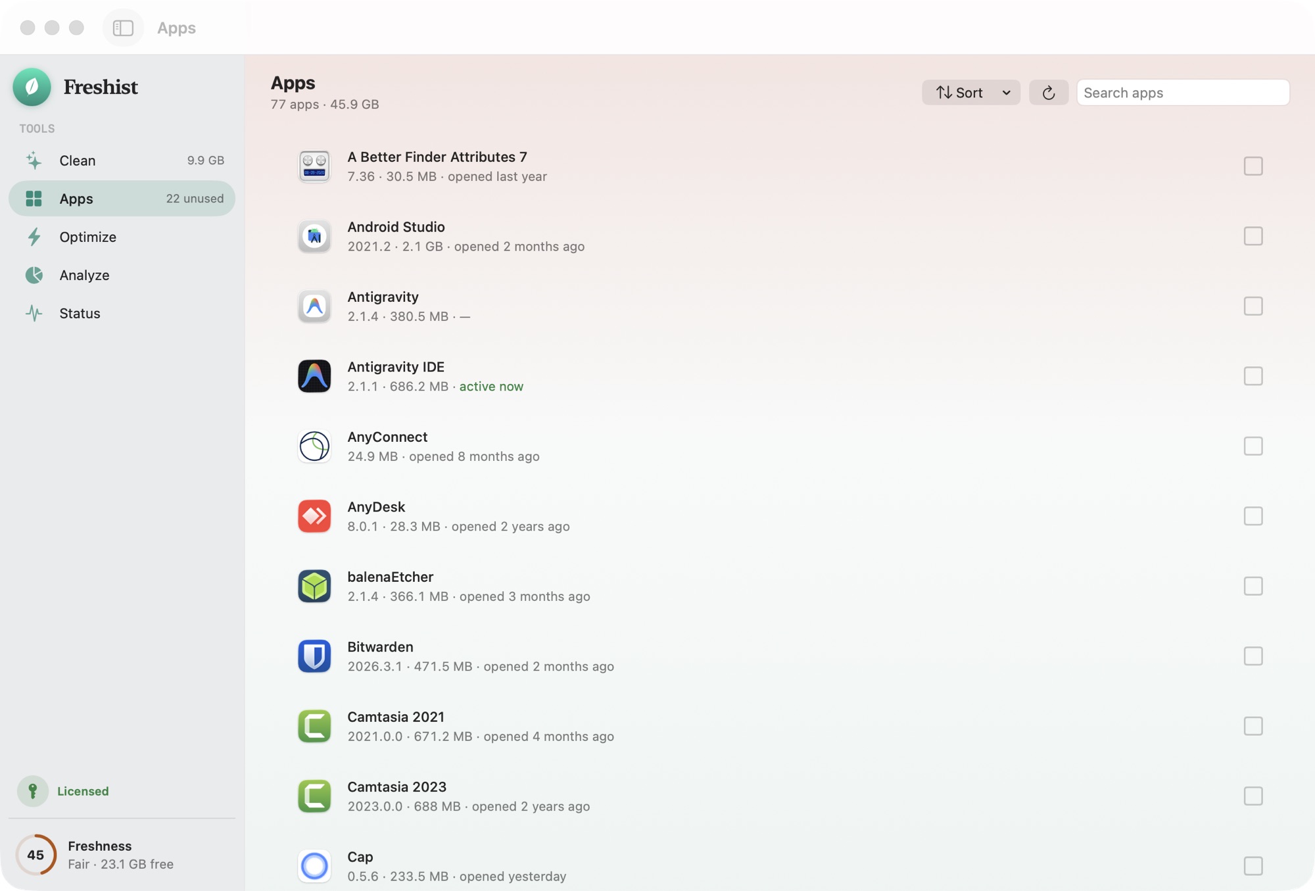Open the Analyze tool

(122, 275)
